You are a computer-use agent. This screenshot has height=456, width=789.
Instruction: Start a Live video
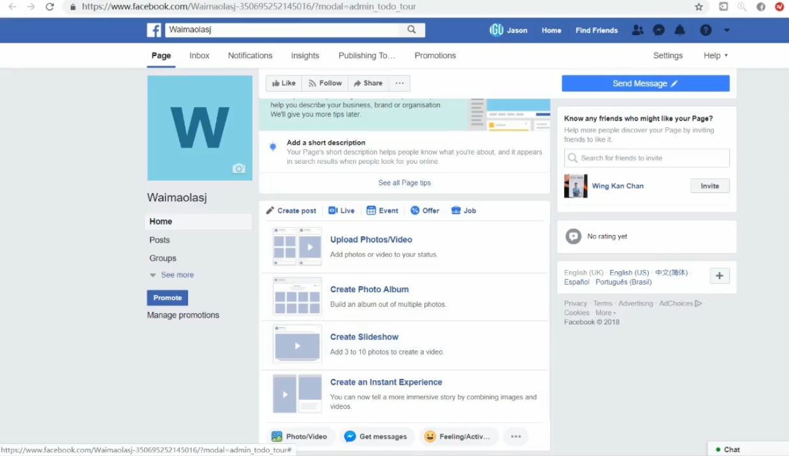(342, 211)
